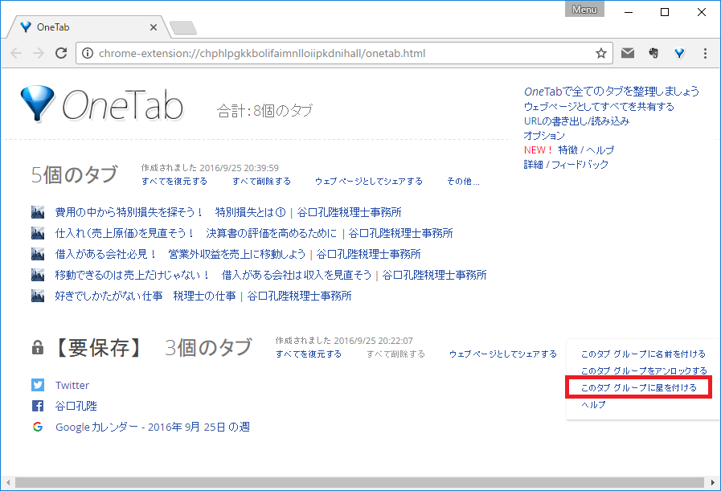
Task: Expand その他... menu for 5個のタブ group
Action: 463,182
